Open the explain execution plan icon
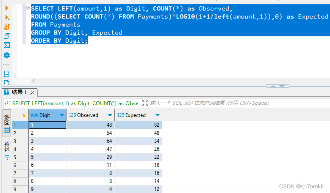The image size is (330, 193). (x=7, y=36)
